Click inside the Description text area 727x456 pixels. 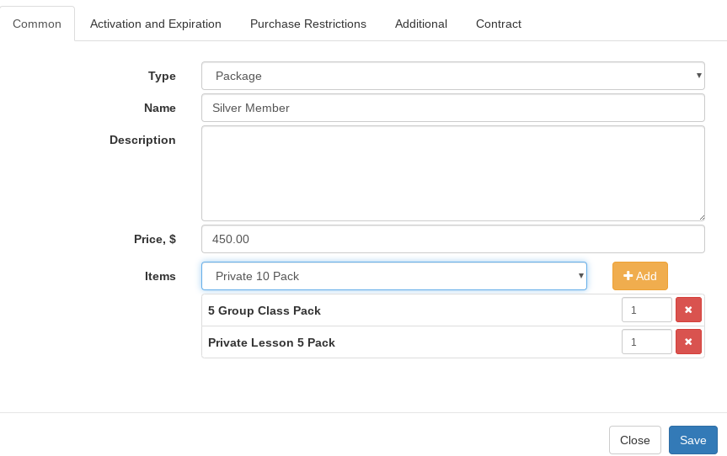coord(452,173)
